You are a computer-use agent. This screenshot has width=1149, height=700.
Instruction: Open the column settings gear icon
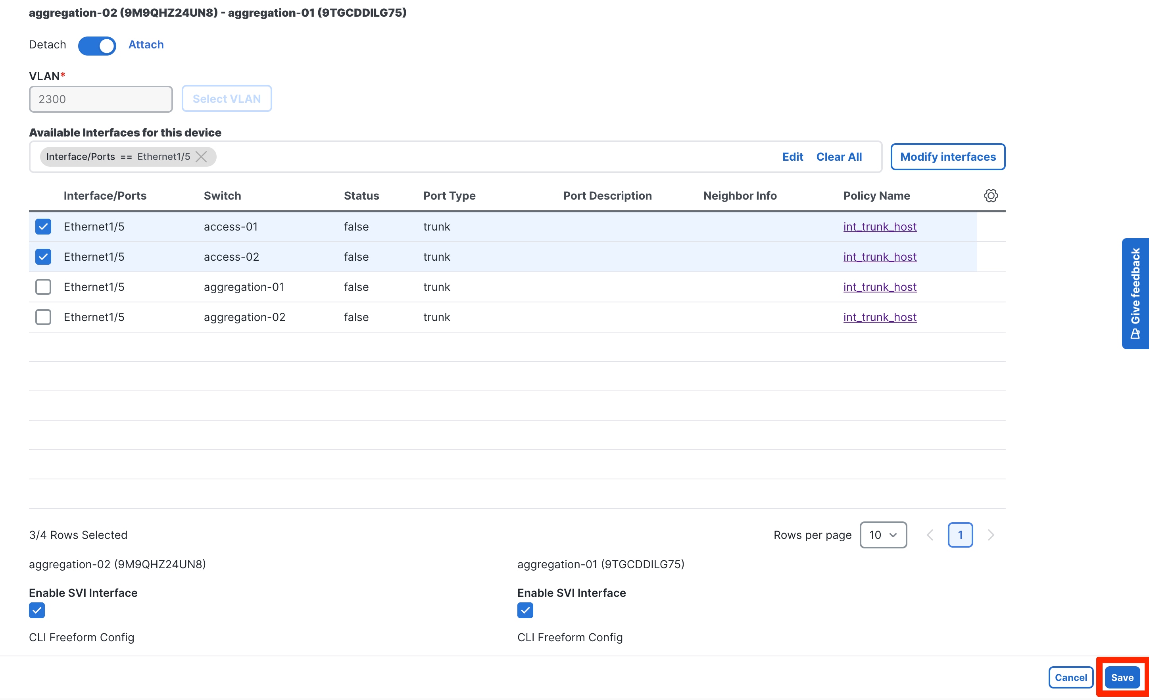[990, 195]
